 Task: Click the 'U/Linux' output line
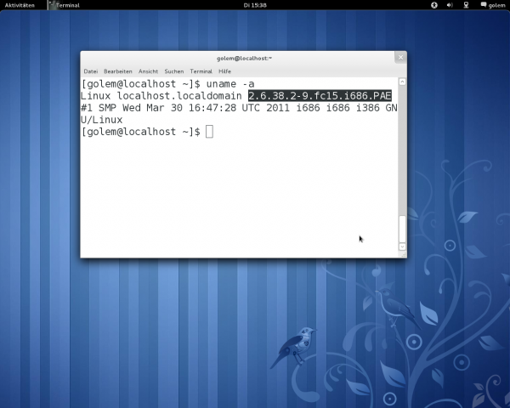[101, 120]
